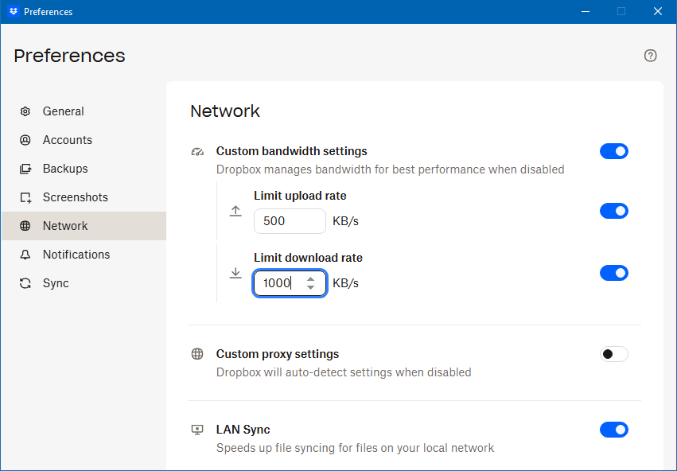The height and width of the screenshot is (471, 677).
Task: Click the Sync arrows icon
Action: pos(25,283)
